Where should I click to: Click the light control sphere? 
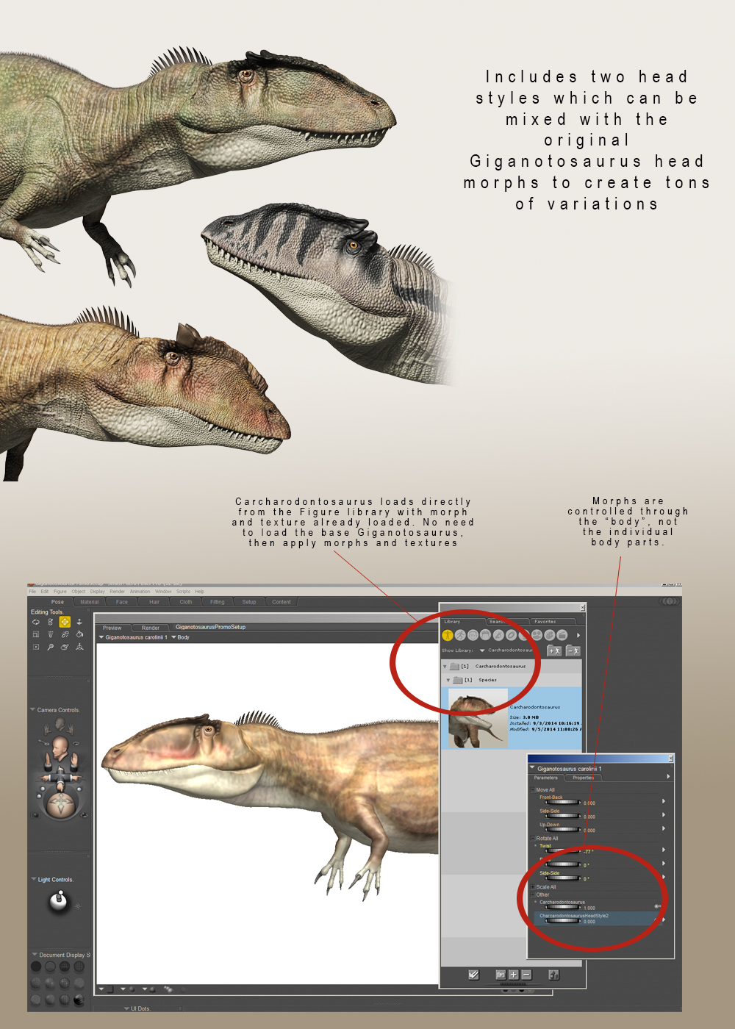click(x=60, y=901)
